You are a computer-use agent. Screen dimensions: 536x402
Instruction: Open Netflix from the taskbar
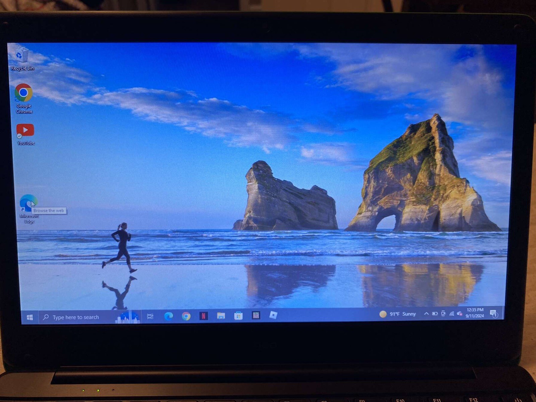point(203,316)
